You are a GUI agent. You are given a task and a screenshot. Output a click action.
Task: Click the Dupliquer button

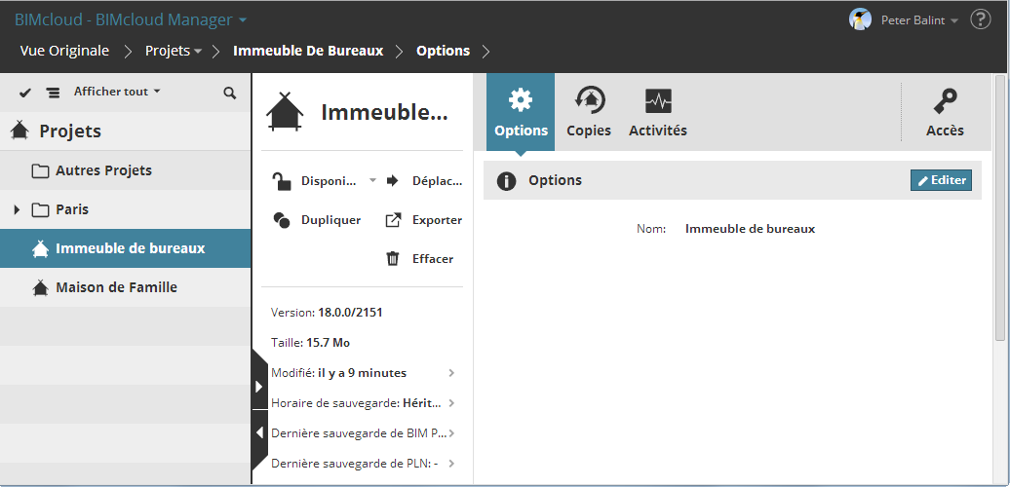coord(316,220)
